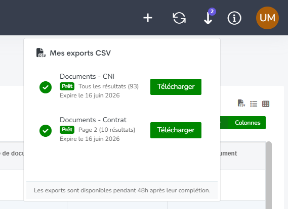Image resolution: width=288 pixels, height=209 pixels.
Task: Click 'Tous les résultats (93)' text
Action: pyautogui.click(x=108, y=86)
